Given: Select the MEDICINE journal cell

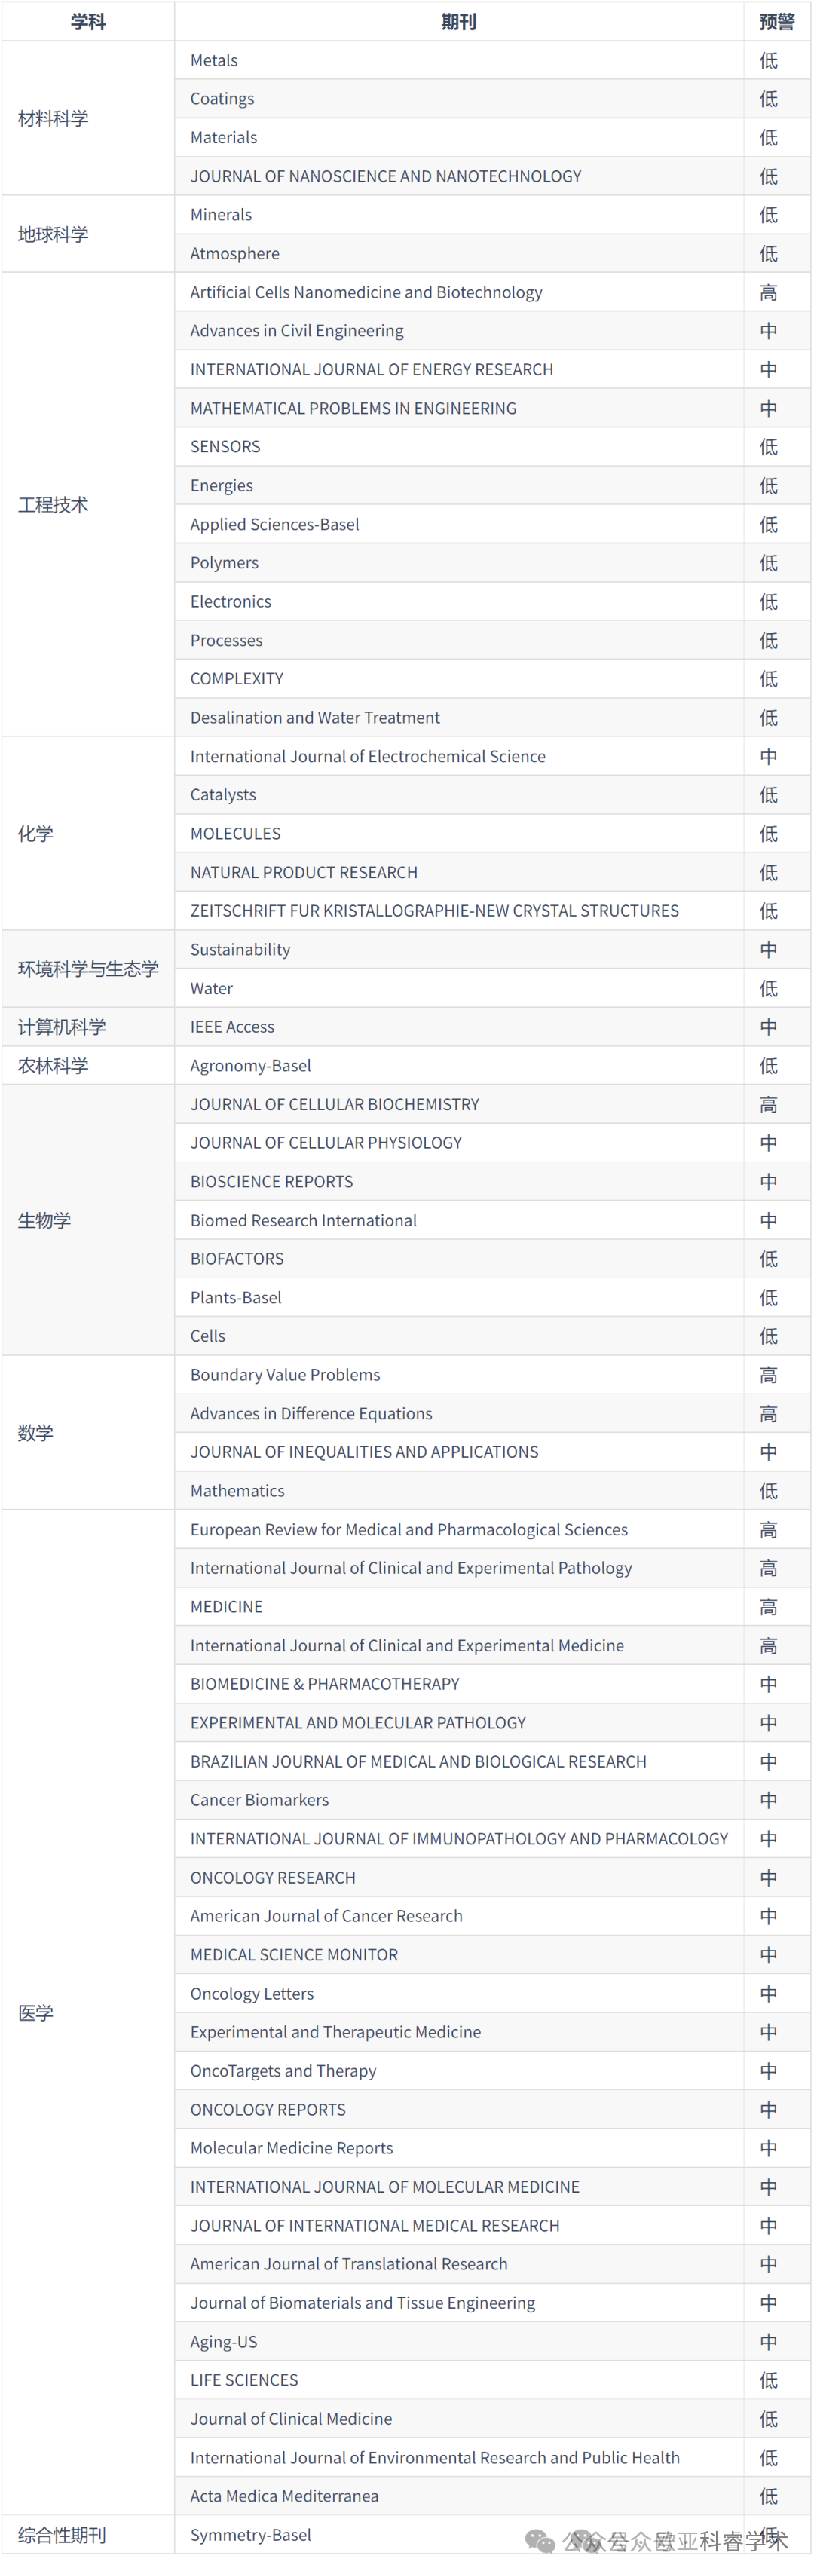Looking at the screenshot, I should point(460,1607).
